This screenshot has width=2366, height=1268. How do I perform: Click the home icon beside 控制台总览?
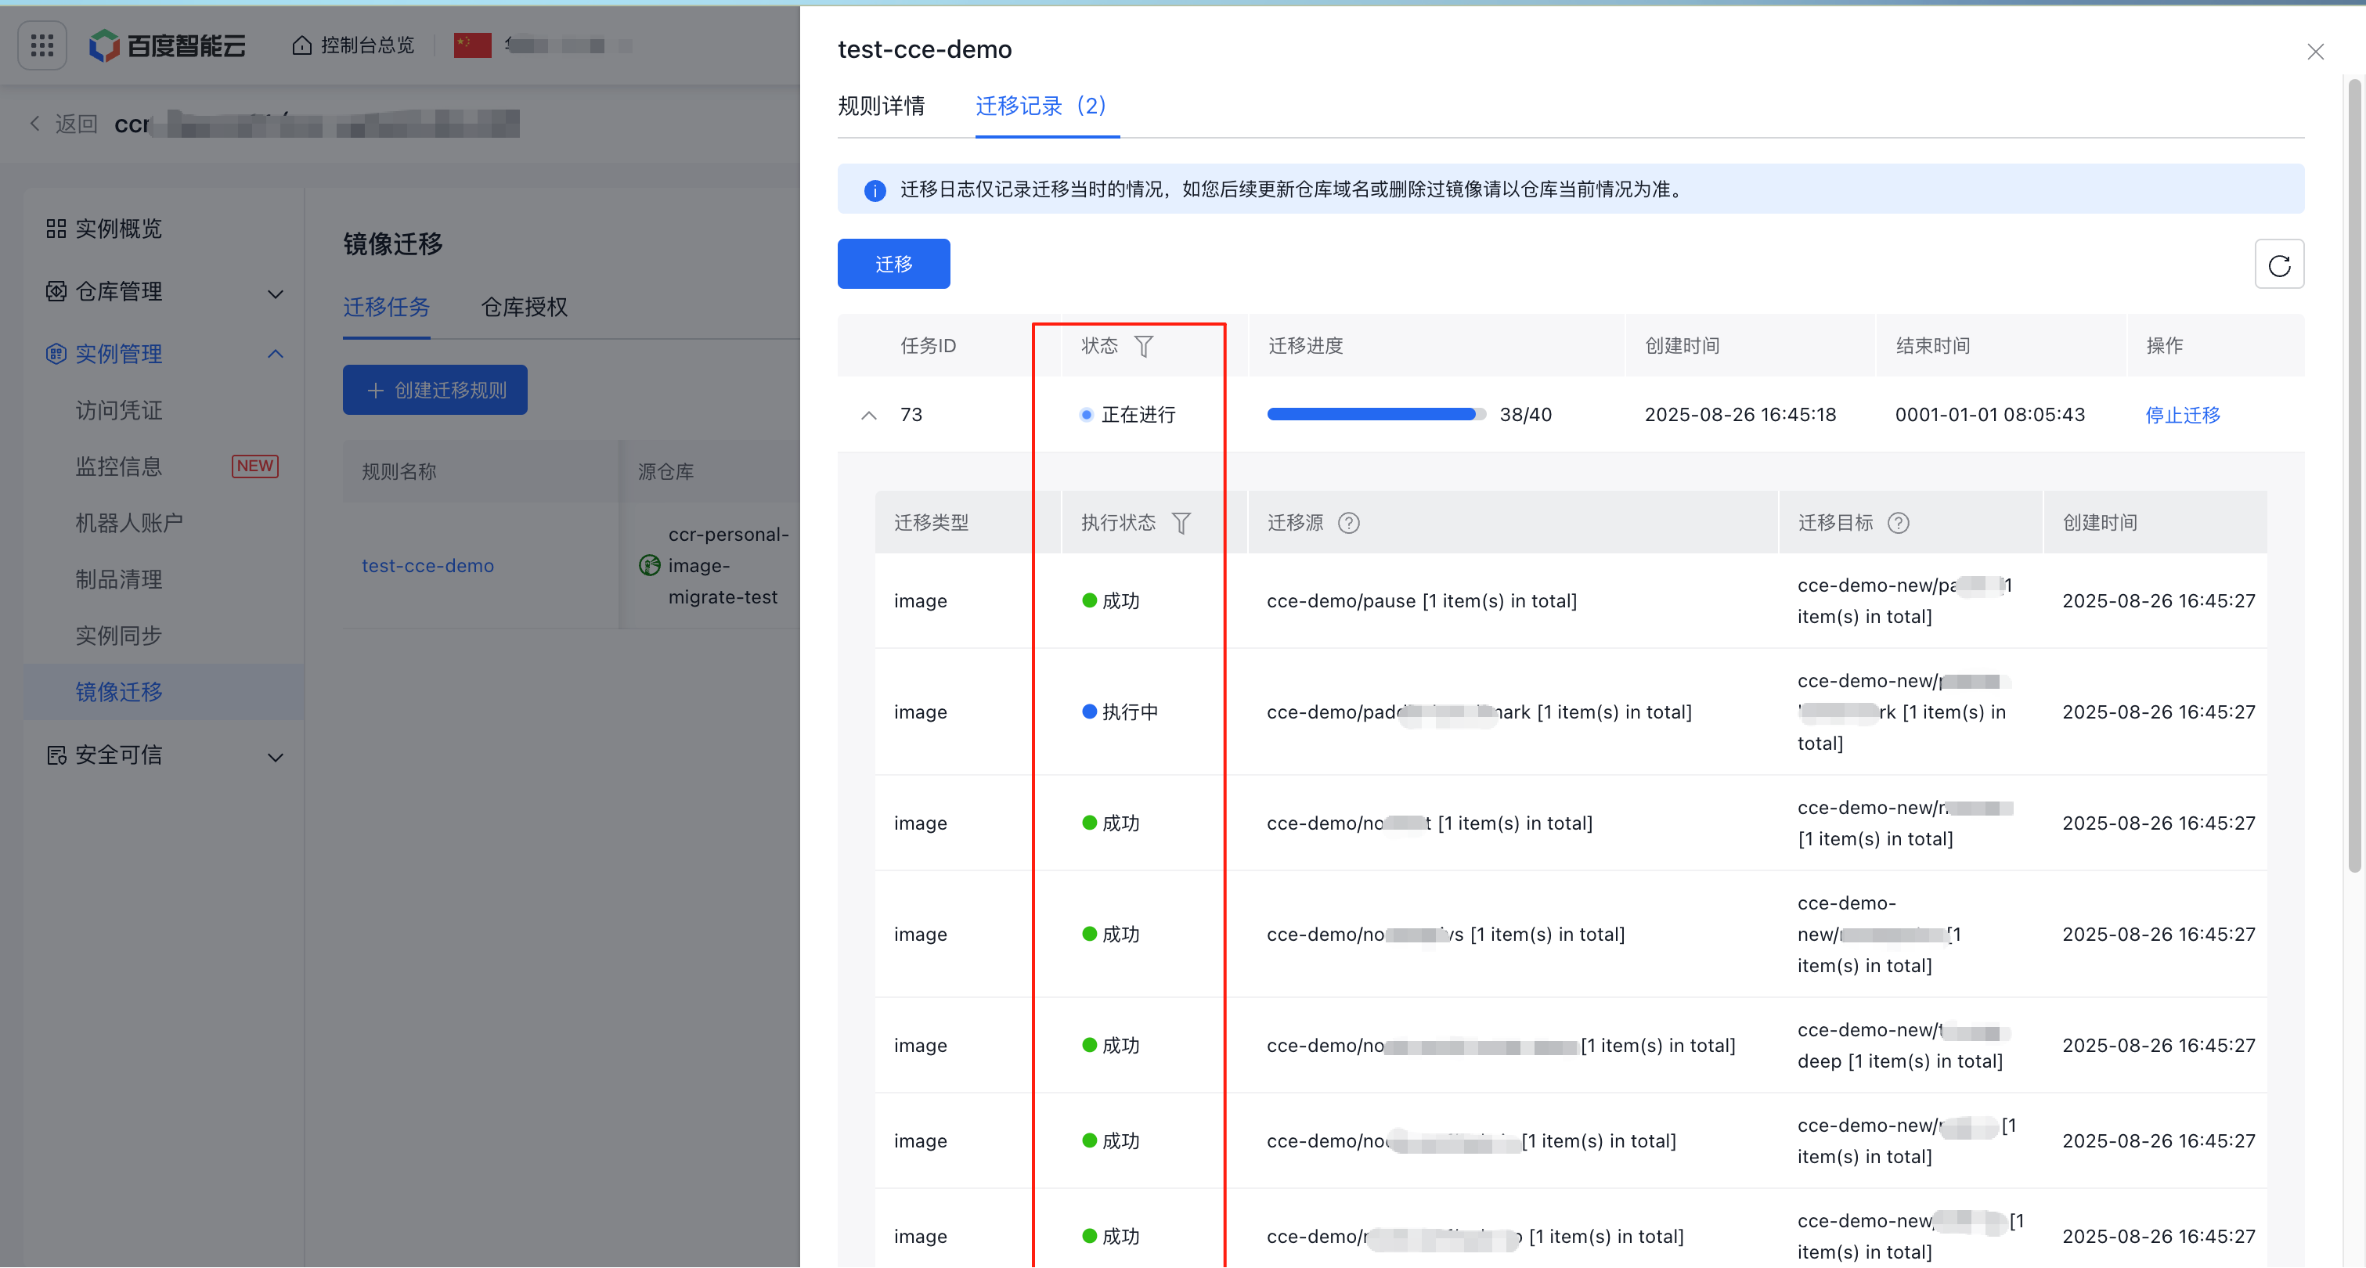[x=301, y=45]
